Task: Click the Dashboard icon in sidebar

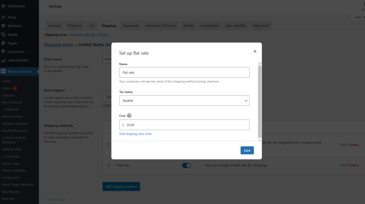Action: click(x=3, y=6)
